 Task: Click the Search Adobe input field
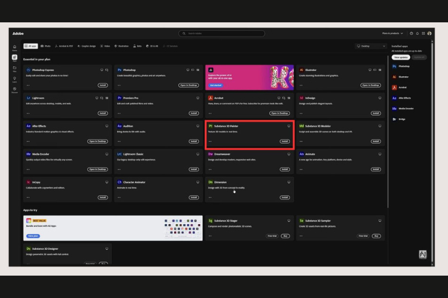222,33
